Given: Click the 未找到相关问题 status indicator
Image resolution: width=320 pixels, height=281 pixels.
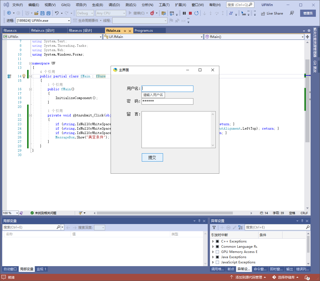Looking at the screenshot, I should (43, 213).
